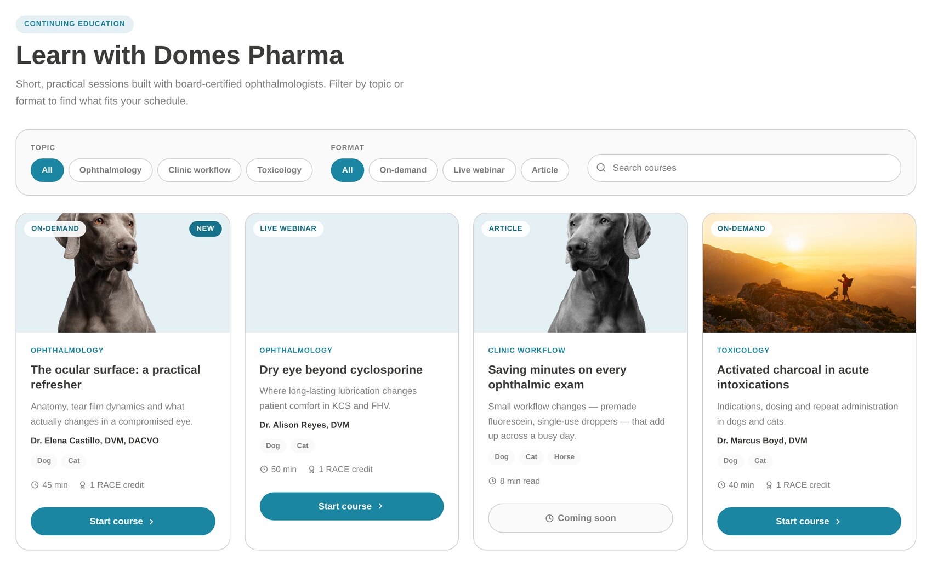Click arrow on ocular surface Start course
Screen dimensions: 932x566
(151, 522)
